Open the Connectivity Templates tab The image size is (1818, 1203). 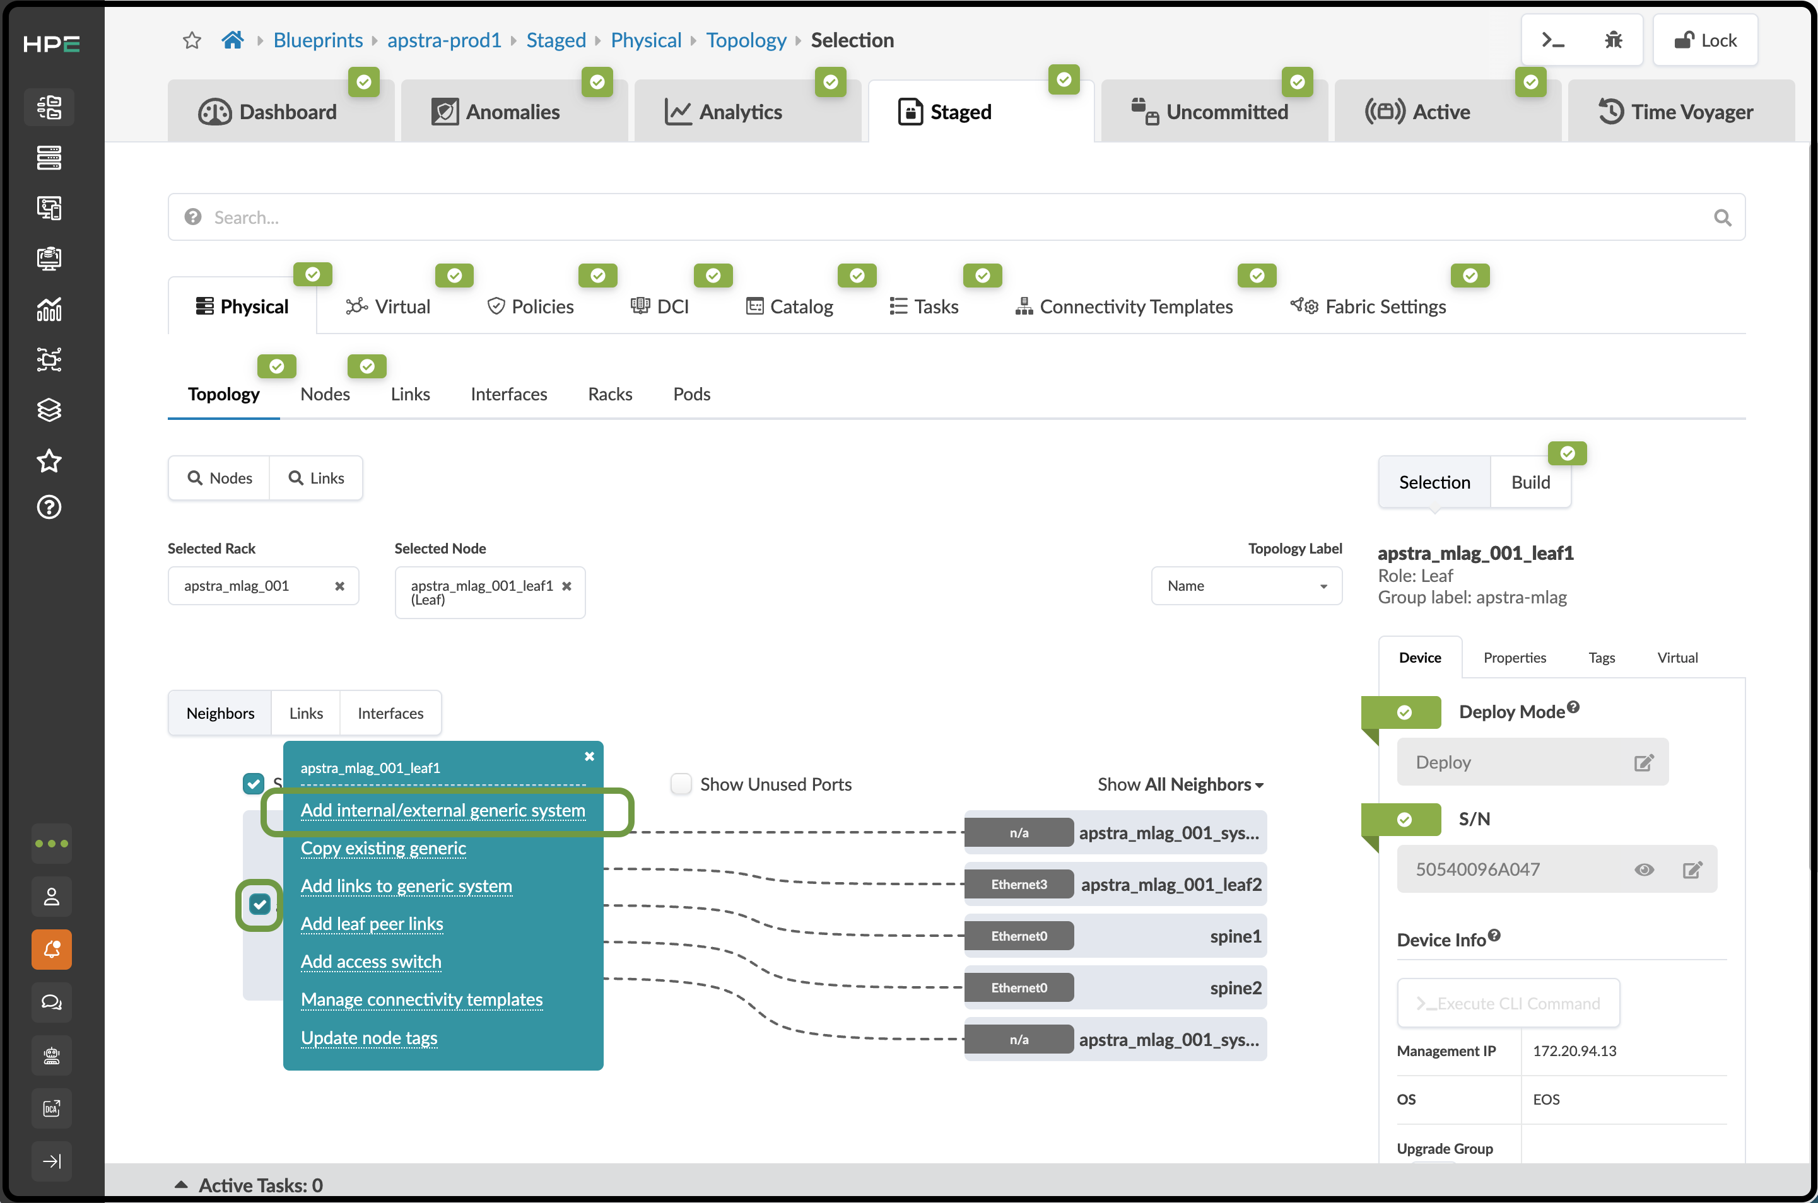point(1123,307)
